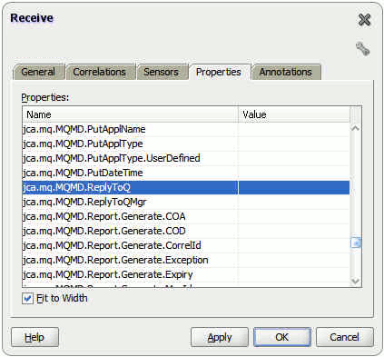The width and height of the screenshot is (384, 357).
Task: Click the Apply button
Action: pos(220,337)
